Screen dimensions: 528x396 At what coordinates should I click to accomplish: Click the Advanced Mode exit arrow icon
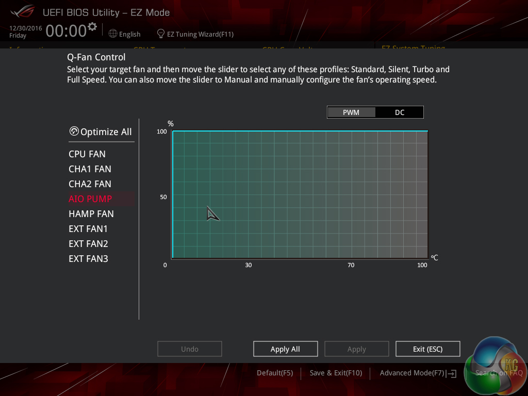452,373
